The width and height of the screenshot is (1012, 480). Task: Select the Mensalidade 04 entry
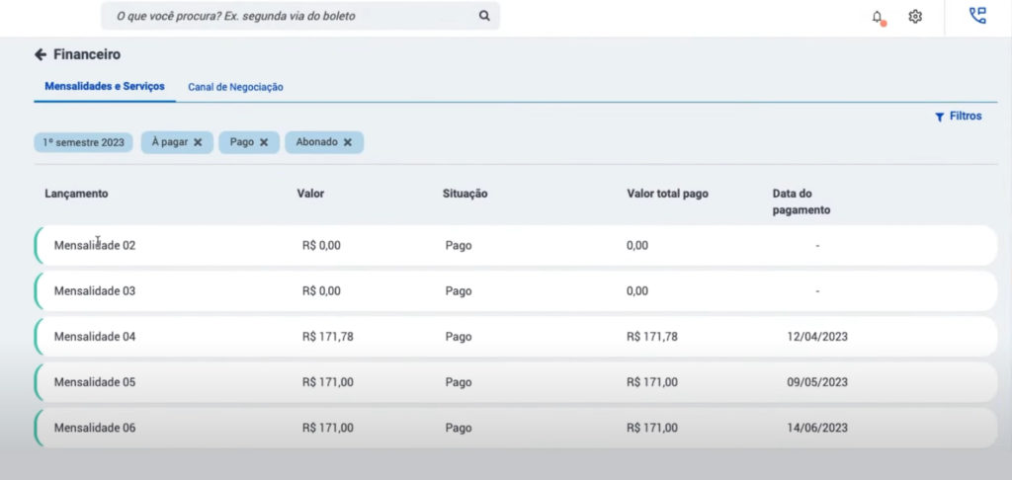[x=95, y=337]
